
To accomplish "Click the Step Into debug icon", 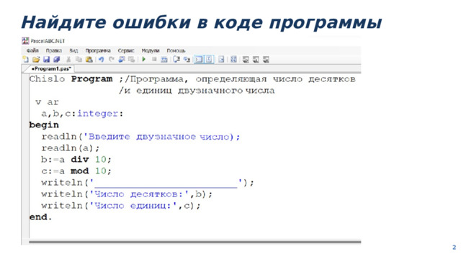I will (x=187, y=60).
